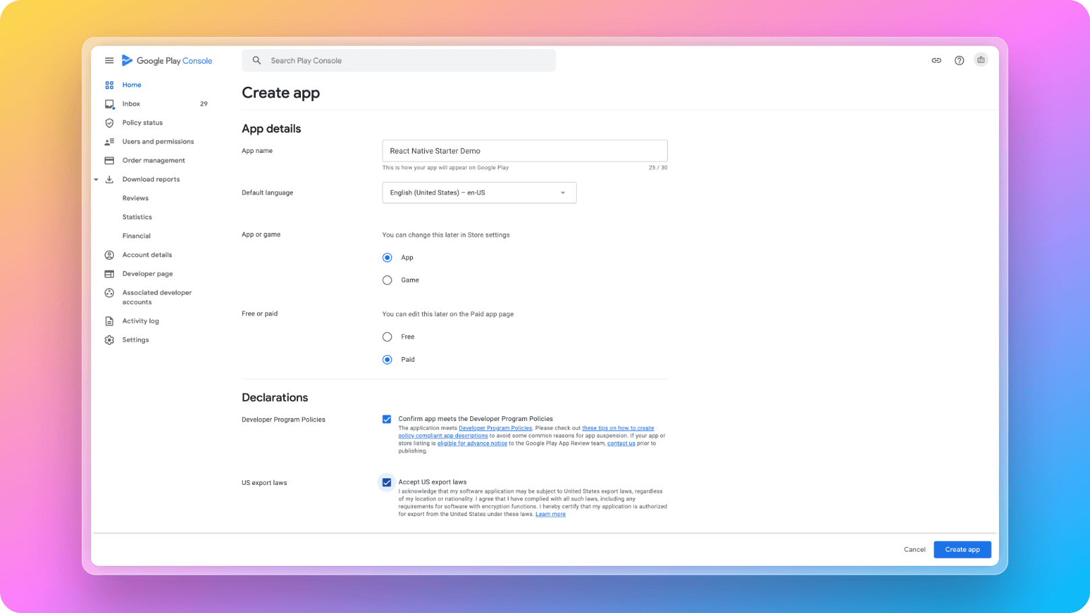Open Users and permissions
This screenshot has width=1090, height=613.
158,141
